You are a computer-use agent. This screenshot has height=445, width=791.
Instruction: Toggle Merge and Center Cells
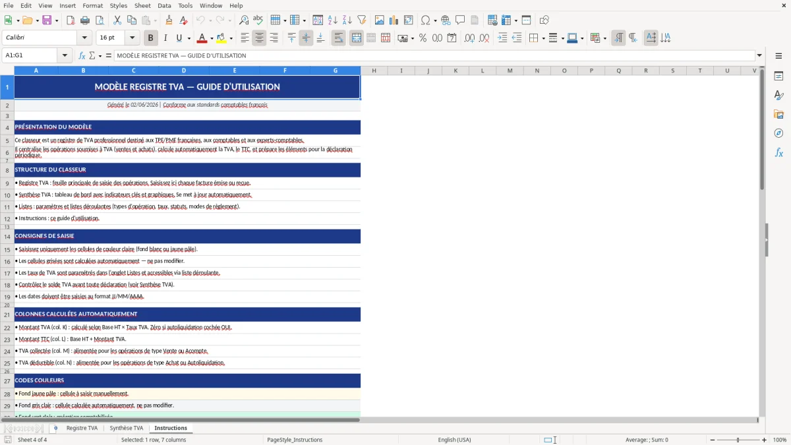357,38
